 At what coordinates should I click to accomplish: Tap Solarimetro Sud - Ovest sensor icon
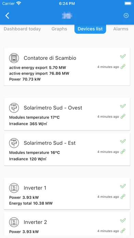tap(14, 108)
